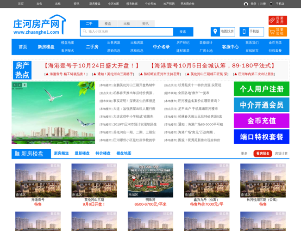Click 更多 link in 新房楼盘 header
Viewport: 301px width, 231px height.
coord(244,153)
